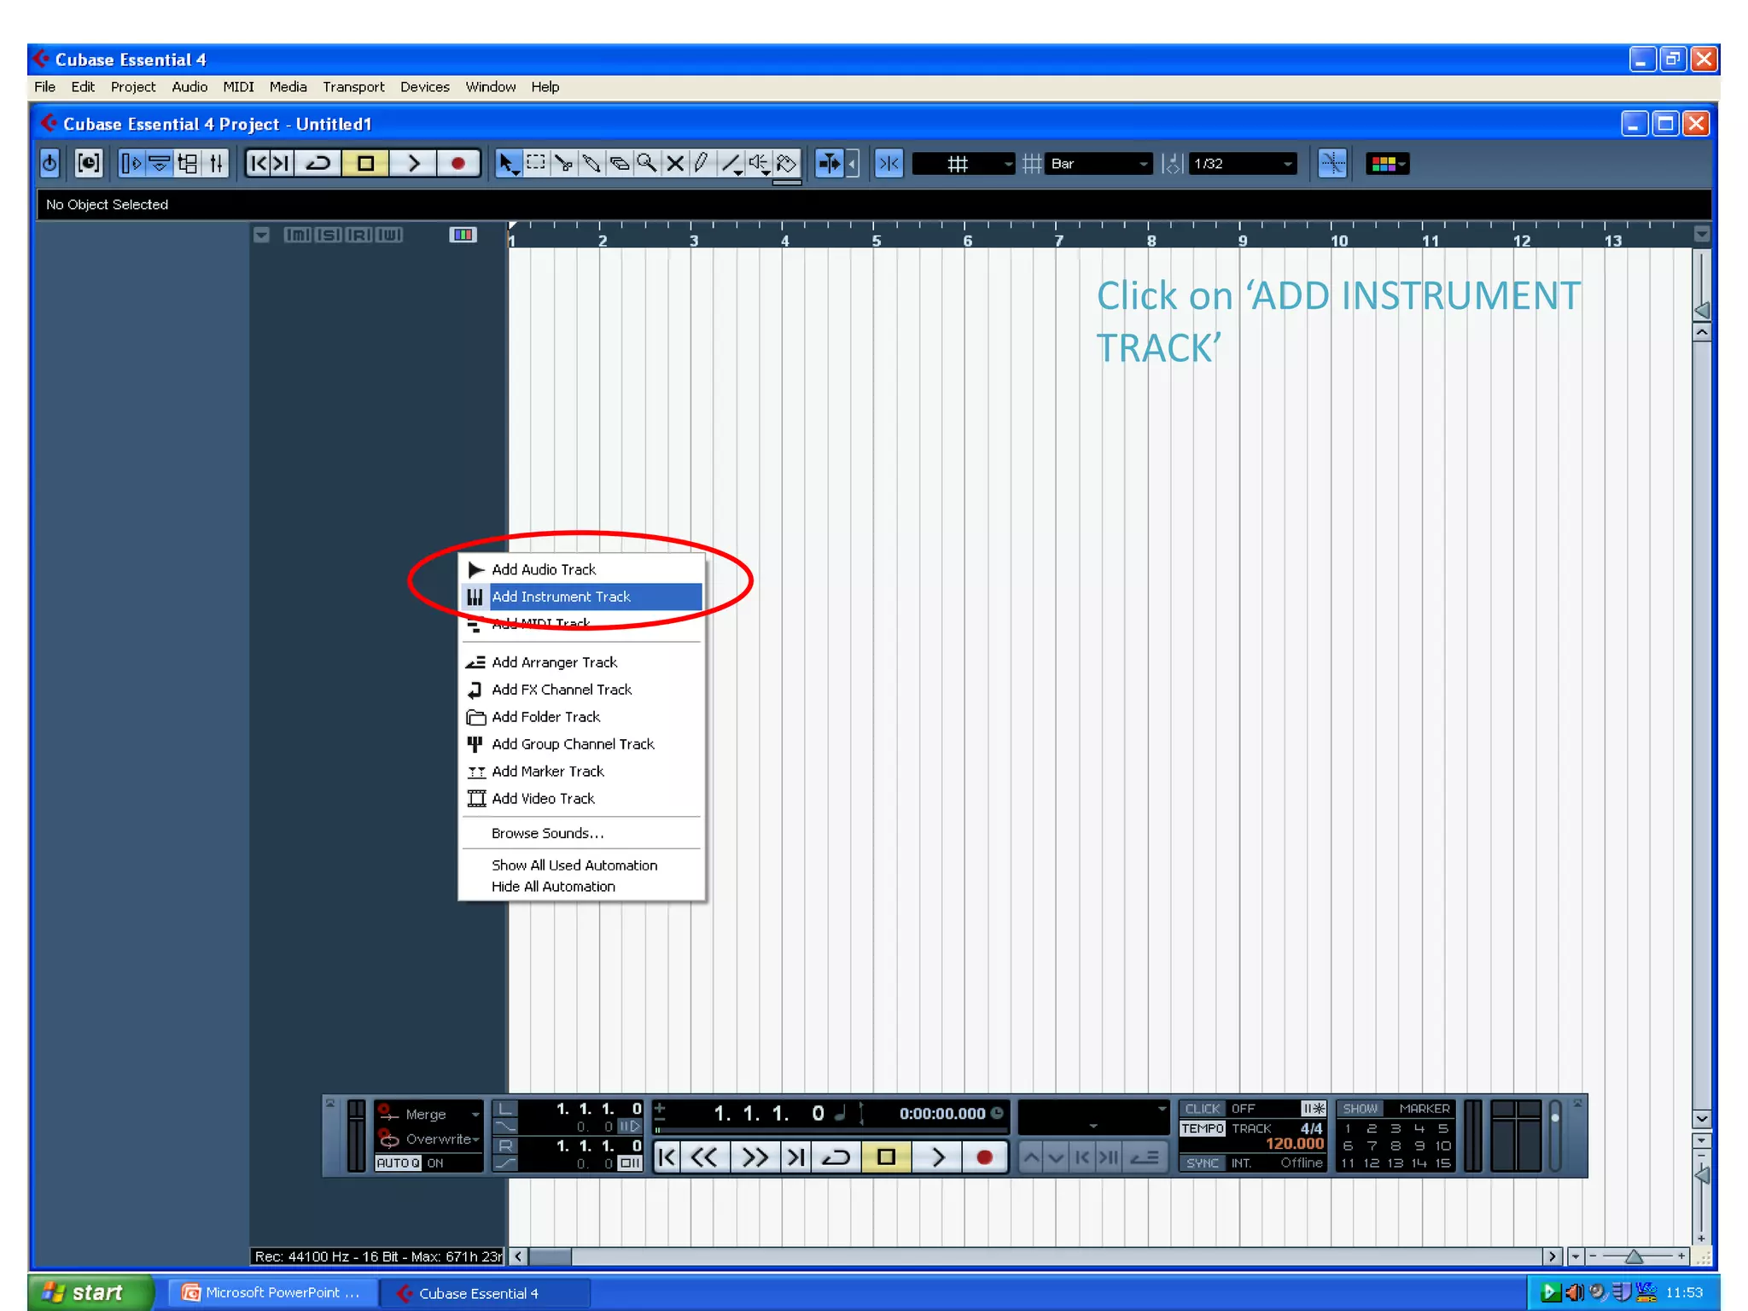Viewport: 1748px width, 1311px height.
Task: Select 'Browse Sounds...' in context menu
Action: click(582, 833)
